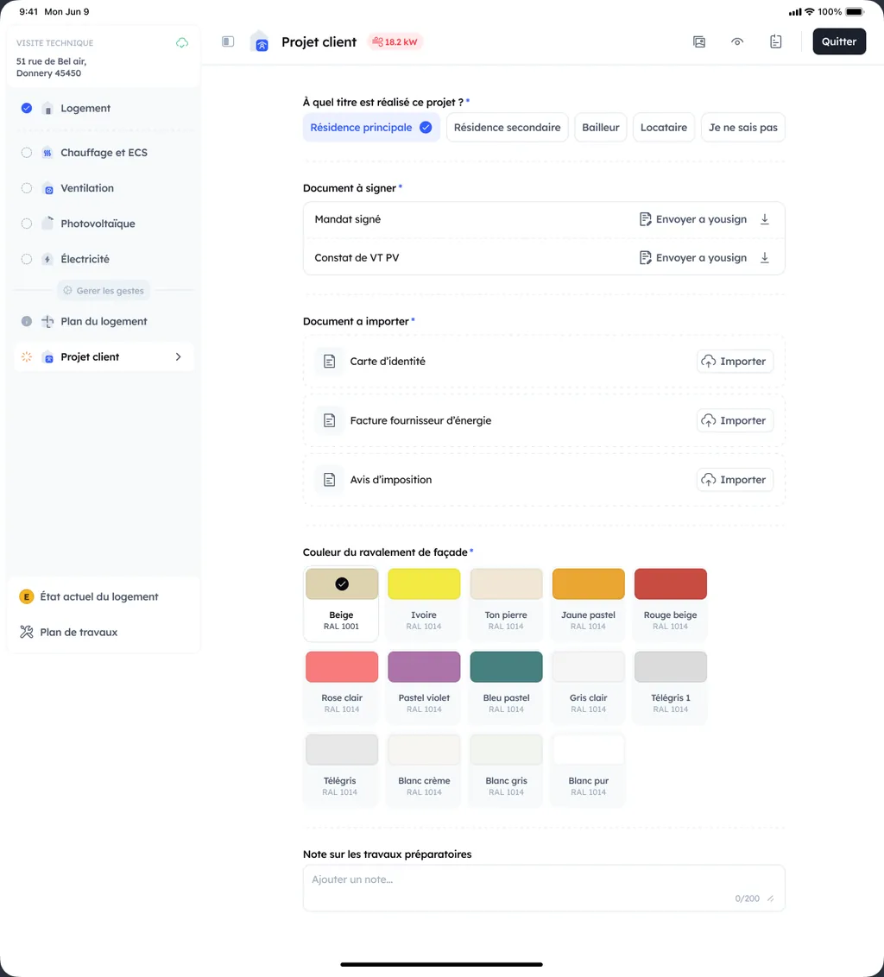Image resolution: width=884 pixels, height=977 pixels.
Task: Choose the Pastel violet swatch
Action: click(x=424, y=686)
